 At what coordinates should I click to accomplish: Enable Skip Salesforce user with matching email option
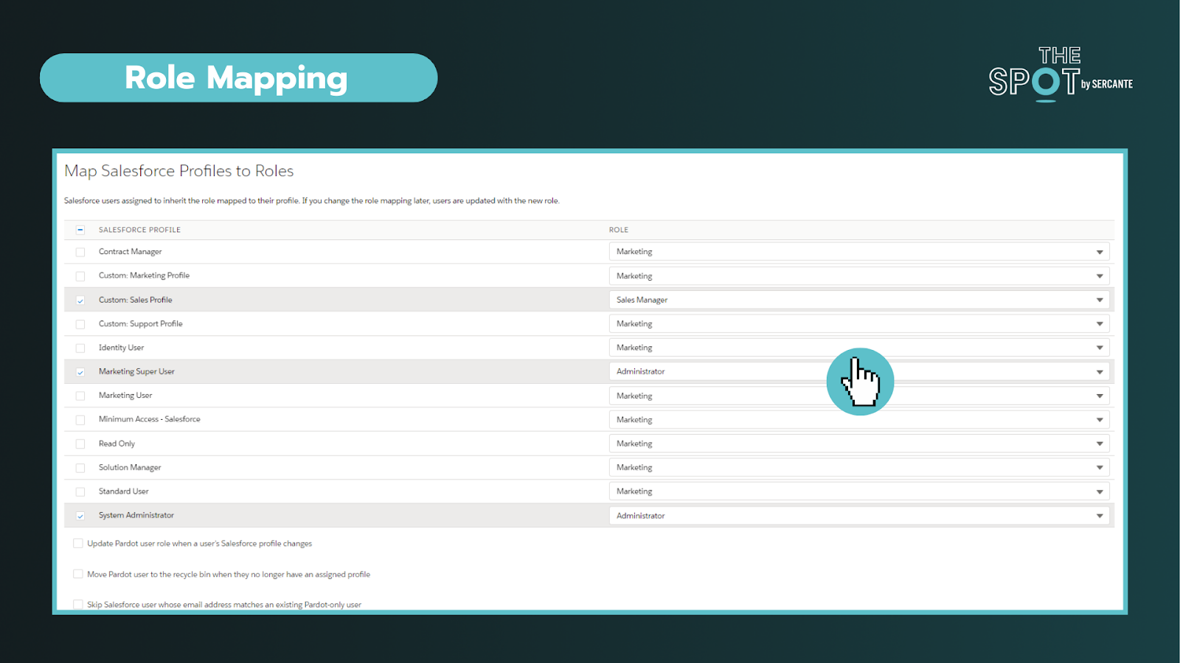[x=77, y=604]
